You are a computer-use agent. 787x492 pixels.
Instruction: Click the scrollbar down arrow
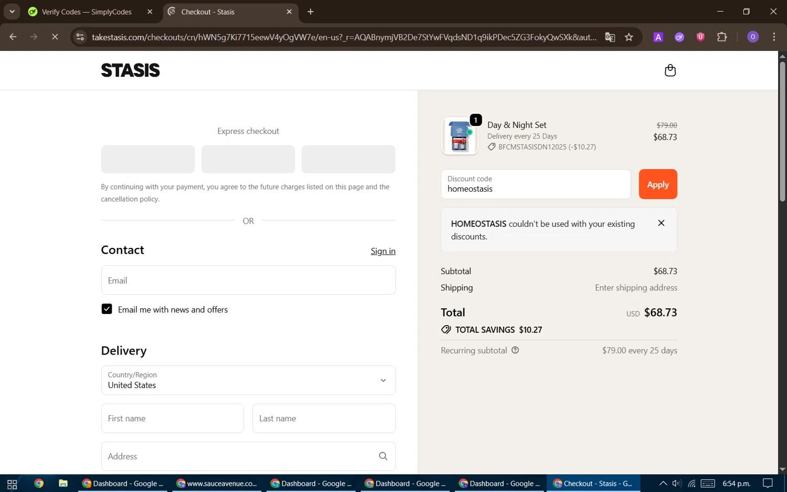coord(782,469)
